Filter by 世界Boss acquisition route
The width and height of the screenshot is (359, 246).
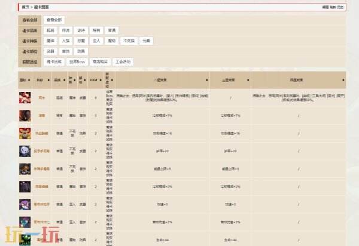(77, 62)
